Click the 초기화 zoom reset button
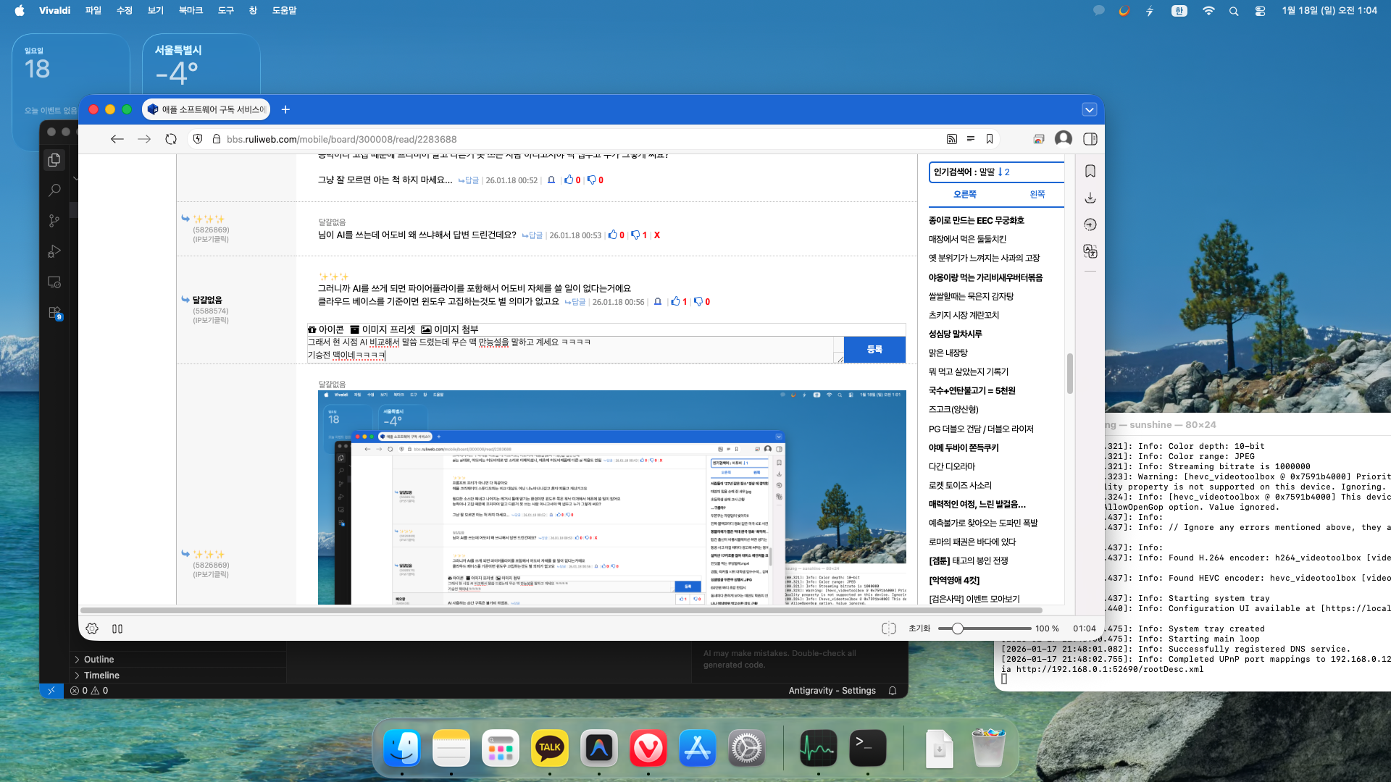The image size is (1391, 782). point(919,628)
